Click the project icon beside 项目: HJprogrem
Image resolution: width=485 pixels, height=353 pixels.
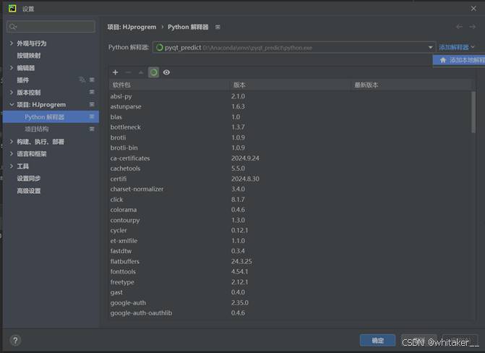pyautogui.click(x=92, y=104)
